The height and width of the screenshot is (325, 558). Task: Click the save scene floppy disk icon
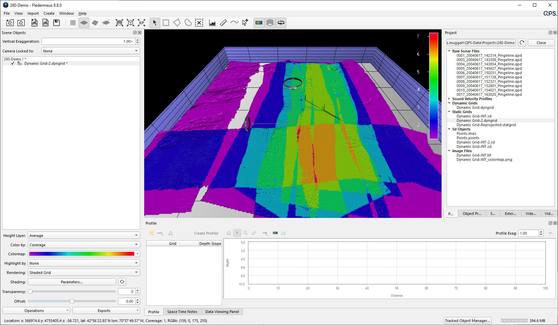coord(57,23)
